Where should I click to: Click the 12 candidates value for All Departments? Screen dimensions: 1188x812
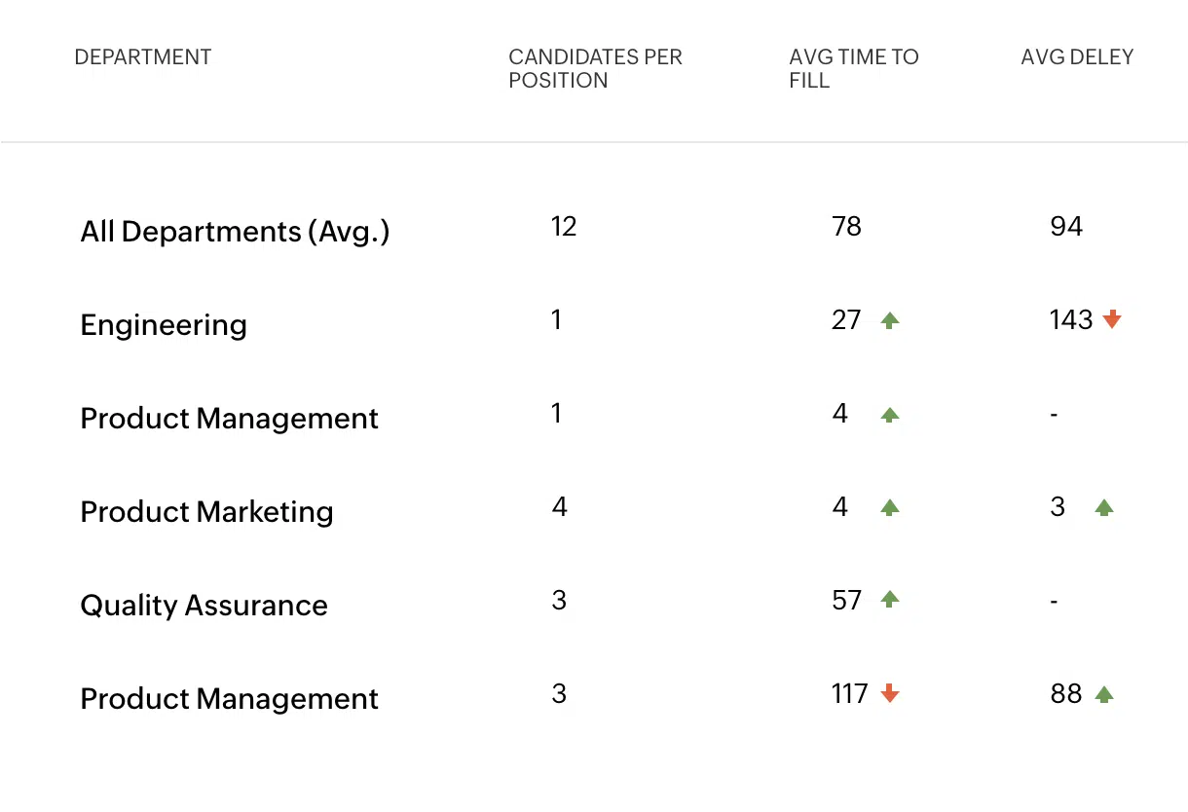[x=564, y=227]
